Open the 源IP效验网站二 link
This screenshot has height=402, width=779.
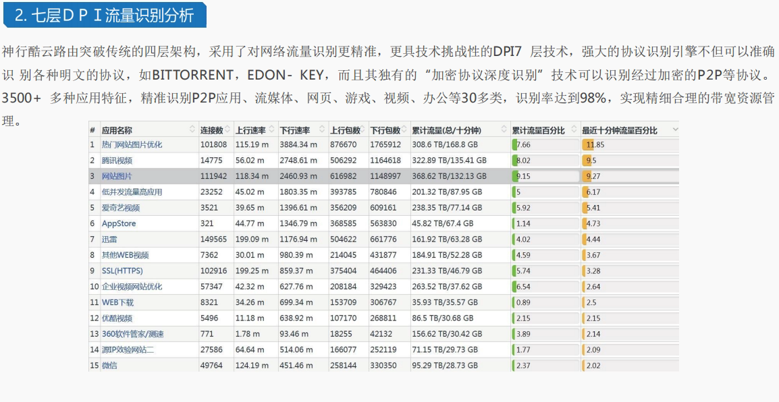tap(128, 350)
